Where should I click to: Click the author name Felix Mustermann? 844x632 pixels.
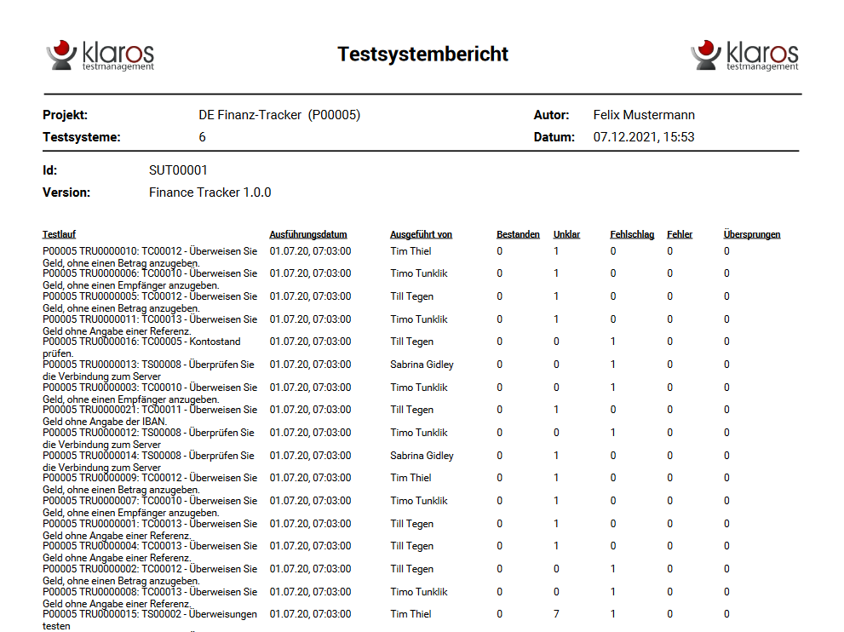click(x=644, y=115)
